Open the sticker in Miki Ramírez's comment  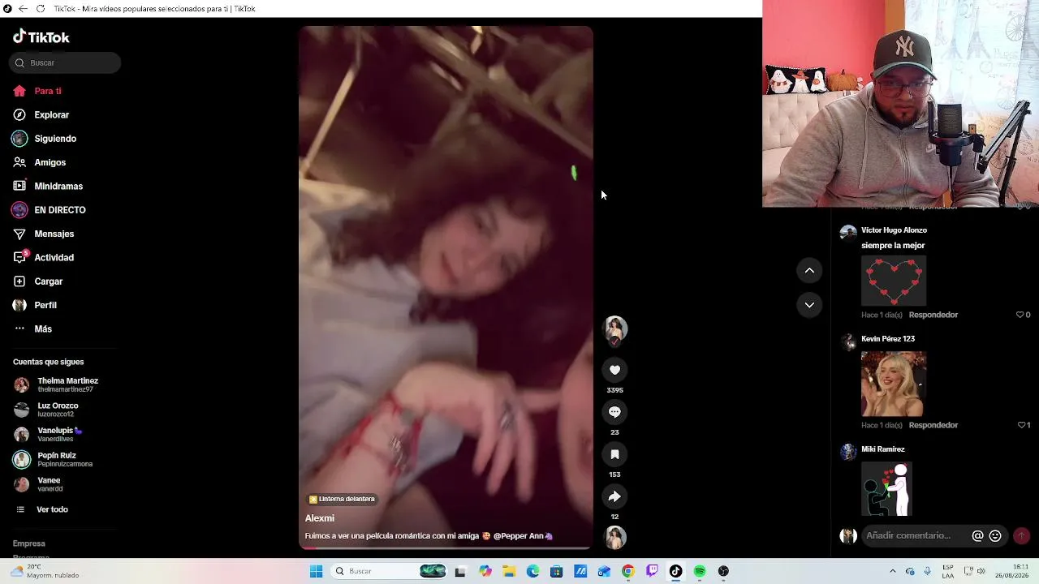click(886, 488)
